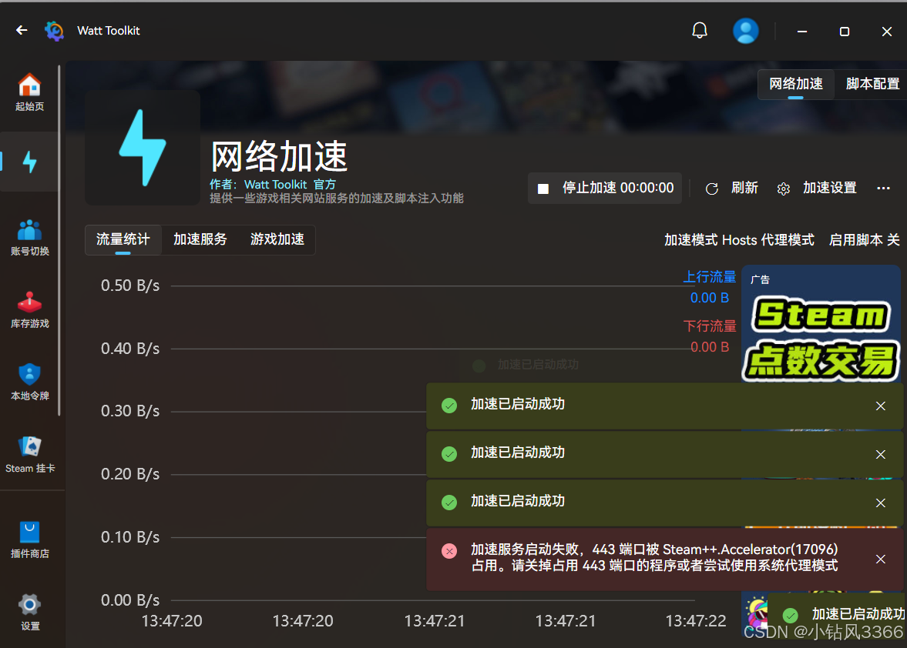Screen dimensions: 907x648
Task: Dismiss the first 加速已启动成功 notification
Action: tap(880, 406)
